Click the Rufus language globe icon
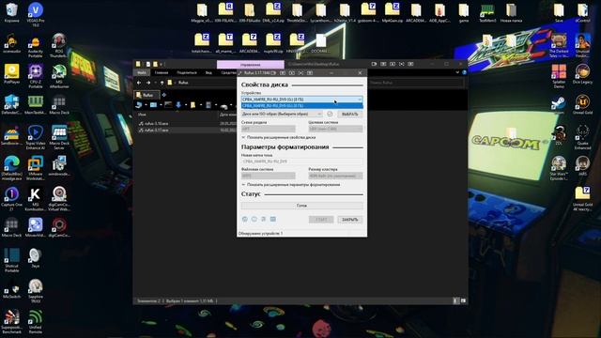Screen dimensions: 601x338 click(x=245, y=219)
